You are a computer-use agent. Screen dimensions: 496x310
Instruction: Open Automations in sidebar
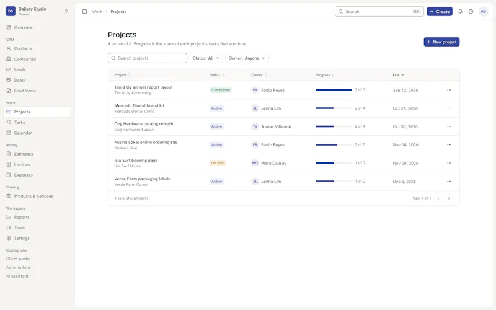19,267
